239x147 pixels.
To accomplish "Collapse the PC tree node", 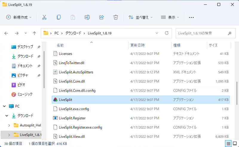I will pyautogui.click(x=4, y=106).
